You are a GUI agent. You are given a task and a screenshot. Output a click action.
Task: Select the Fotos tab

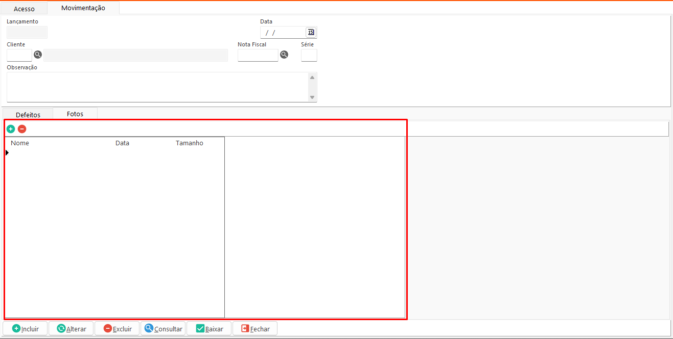click(75, 114)
